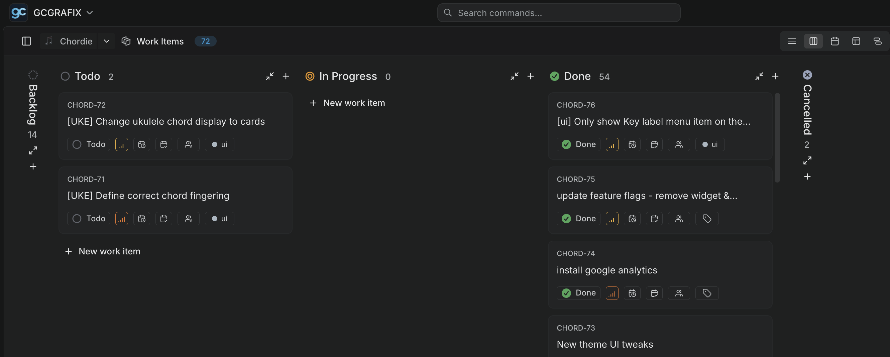Collapse the In Progress column
The height and width of the screenshot is (357, 890).
click(514, 76)
